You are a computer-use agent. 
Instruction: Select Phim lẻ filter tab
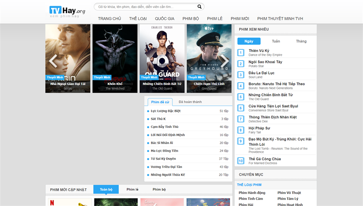(132, 189)
